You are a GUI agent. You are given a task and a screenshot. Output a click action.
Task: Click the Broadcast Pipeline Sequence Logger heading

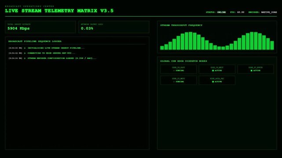(35, 41)
